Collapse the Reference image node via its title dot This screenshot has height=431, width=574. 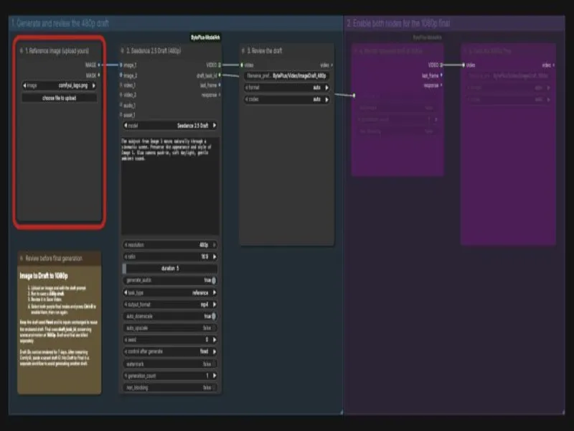tap(22, 50)
